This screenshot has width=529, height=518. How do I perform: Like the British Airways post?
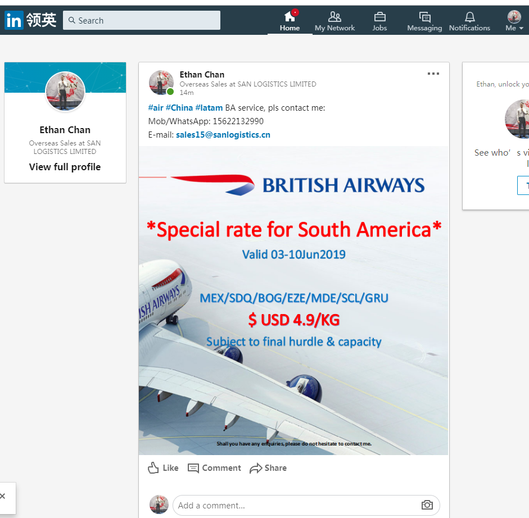pos(163,468)
